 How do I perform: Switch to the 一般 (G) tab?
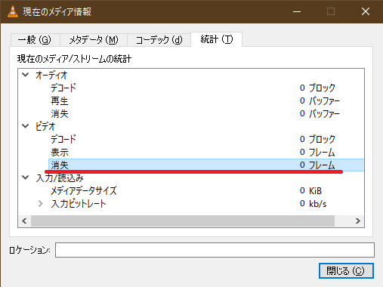[x=35, y=40]
